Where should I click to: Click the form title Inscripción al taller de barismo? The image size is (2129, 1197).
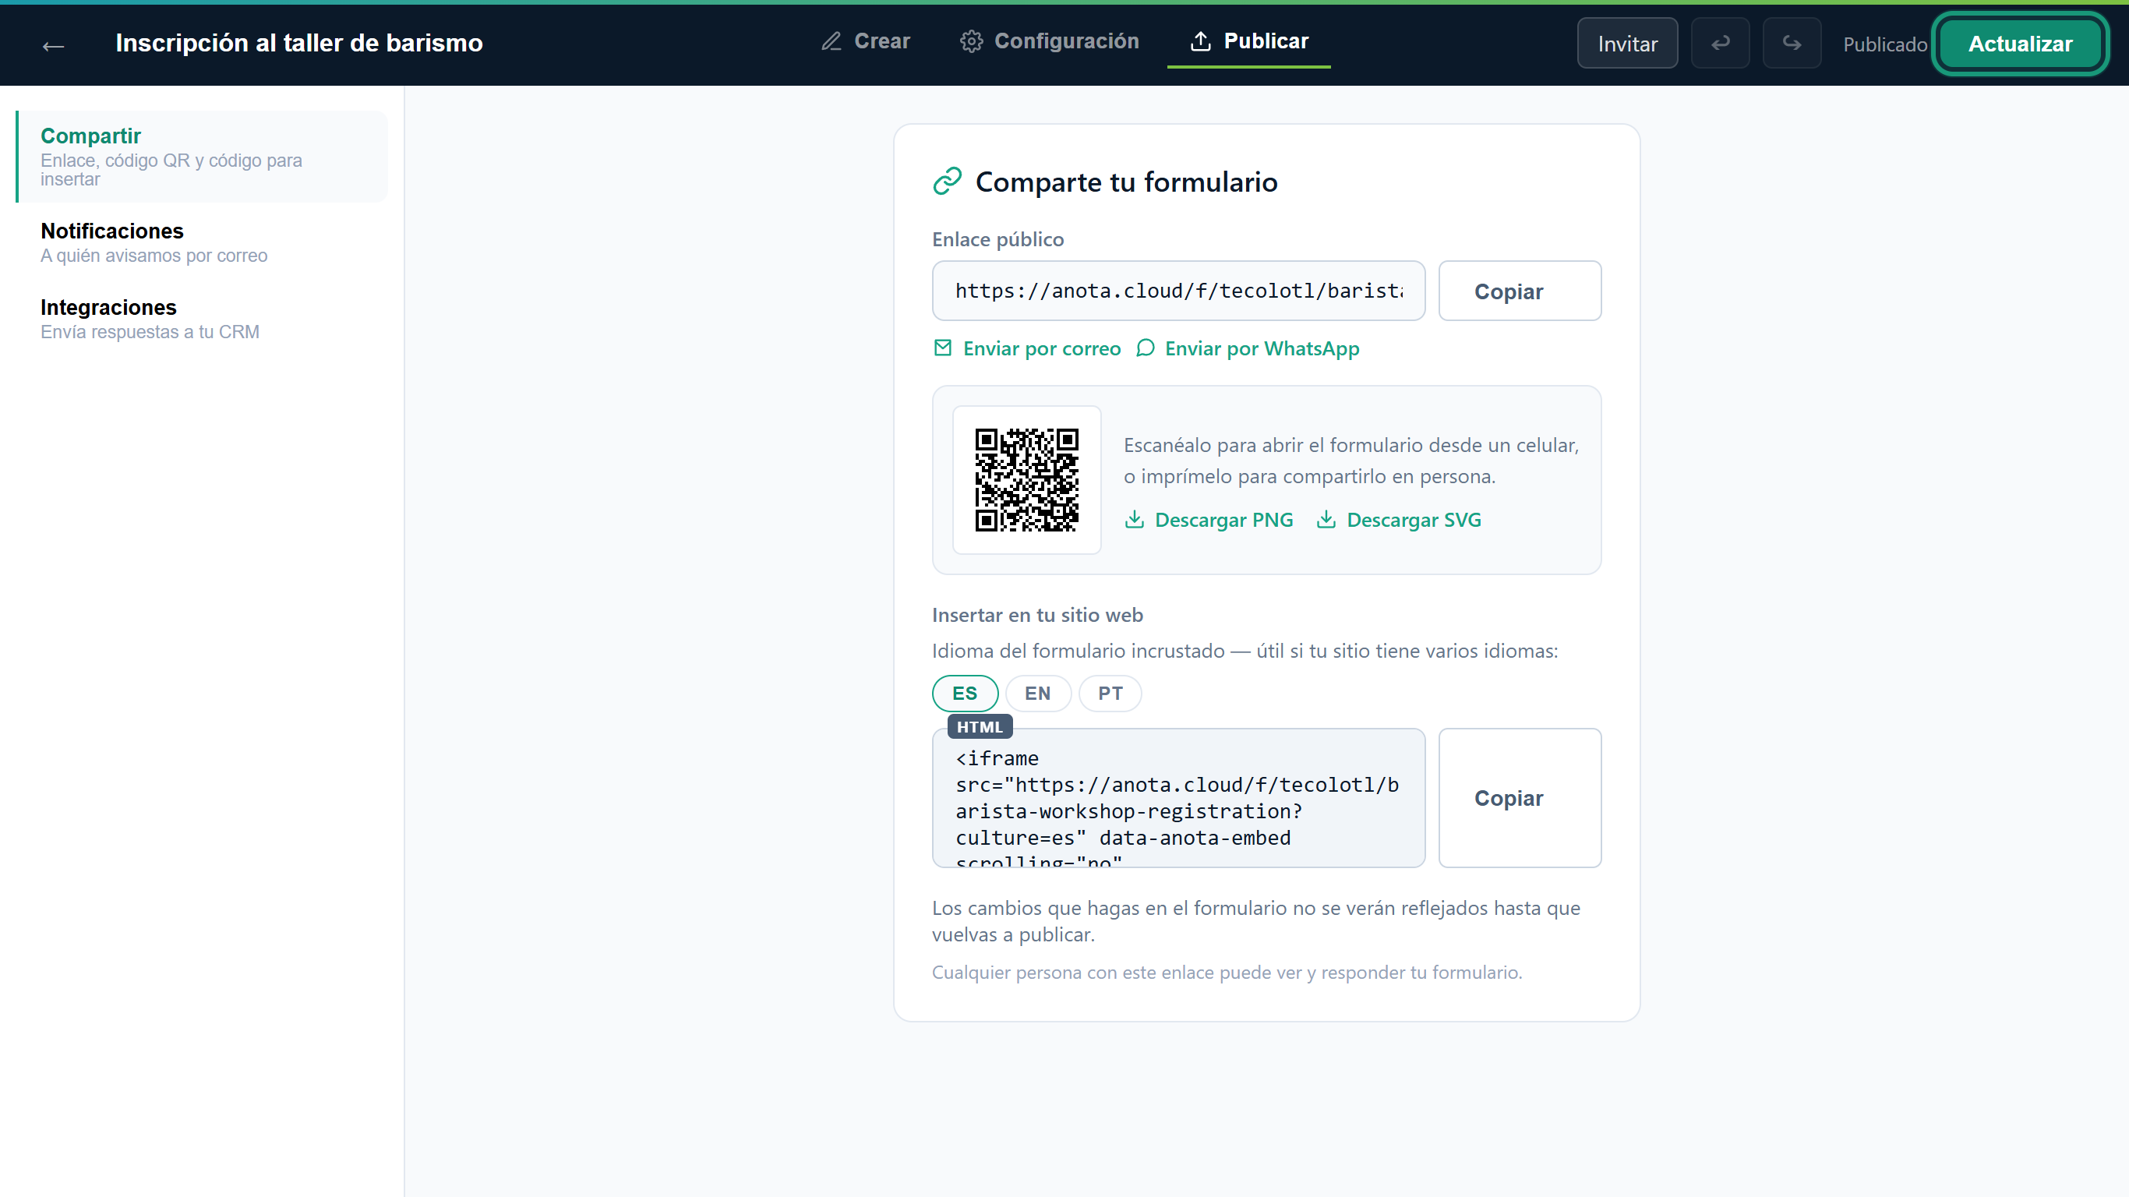299,43
